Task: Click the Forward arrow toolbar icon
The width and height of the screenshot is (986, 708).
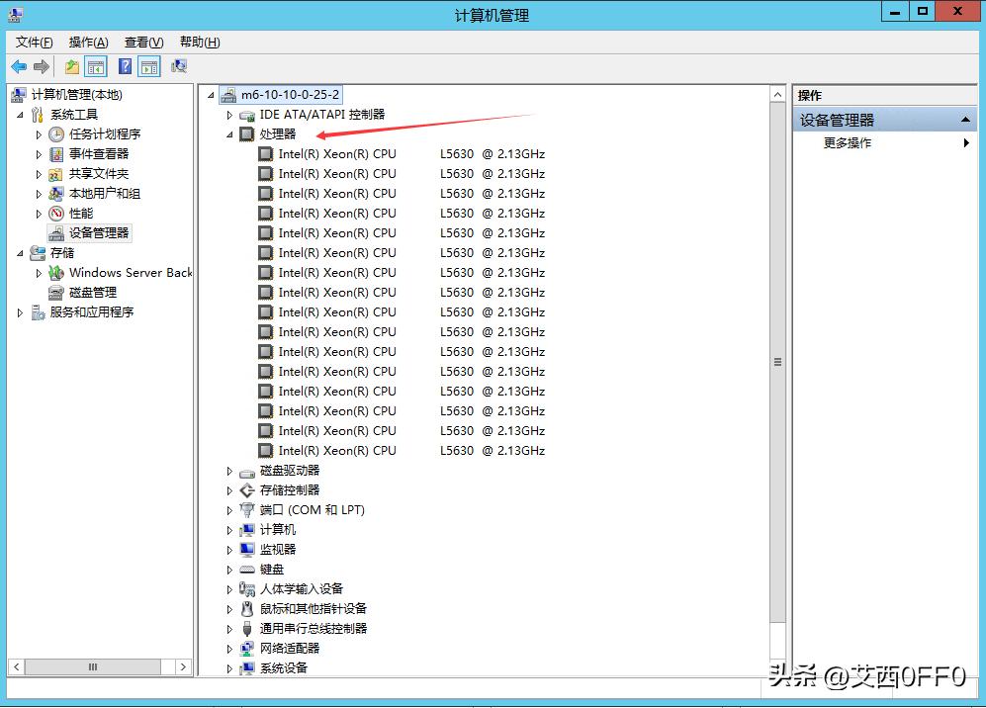Action: pos(42,66)
